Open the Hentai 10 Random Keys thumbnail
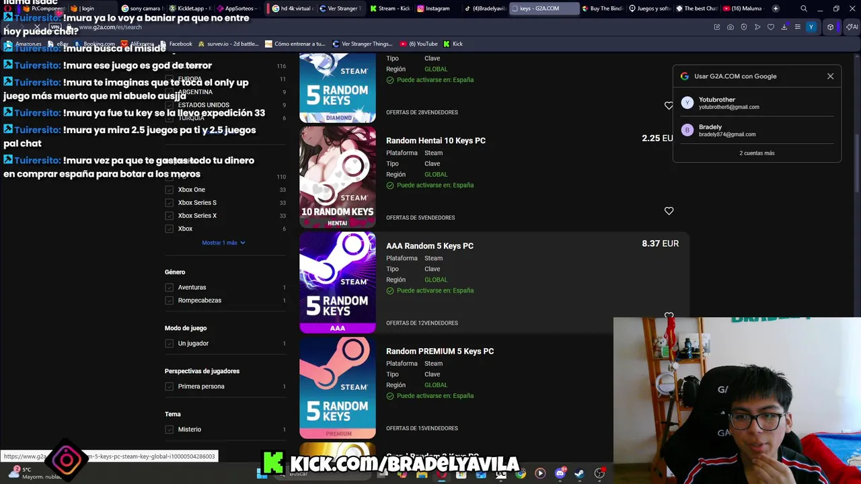The height and width of the screenshot is (484, 861). click(338, 177)
